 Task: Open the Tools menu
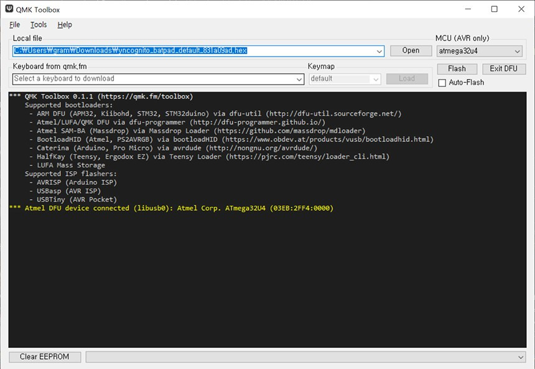pos(39,24)
